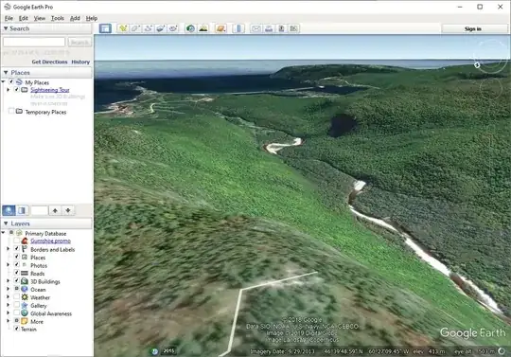This screenshot has width=511, height=357.
Task: Open the Sightseeing Tour link
Action: [x=50, y=90]
